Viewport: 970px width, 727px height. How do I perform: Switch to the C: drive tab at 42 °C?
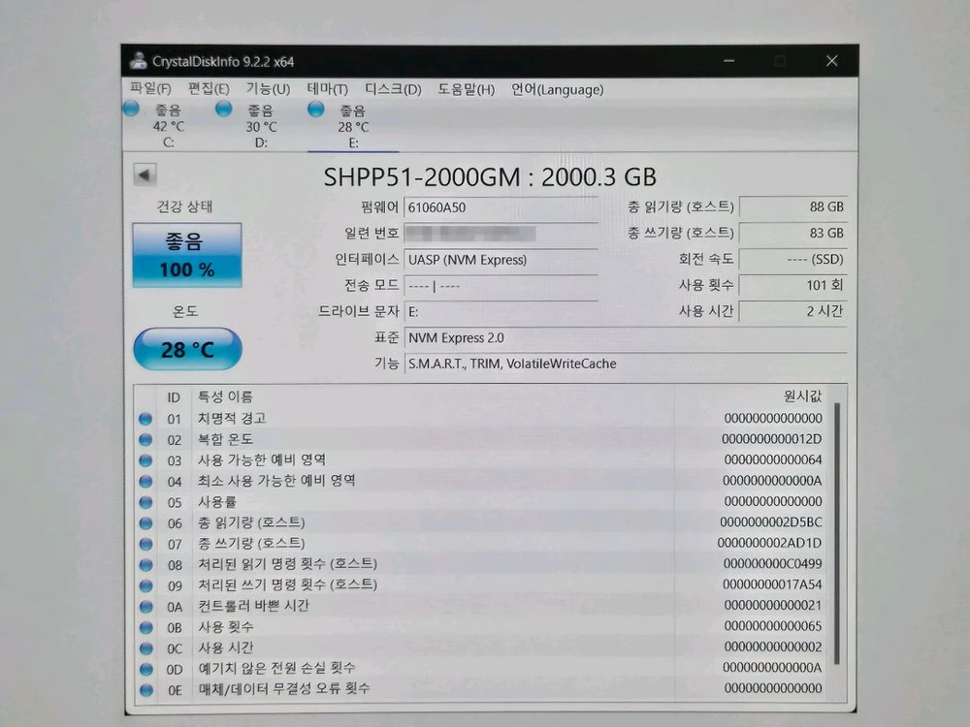point(168,126)
